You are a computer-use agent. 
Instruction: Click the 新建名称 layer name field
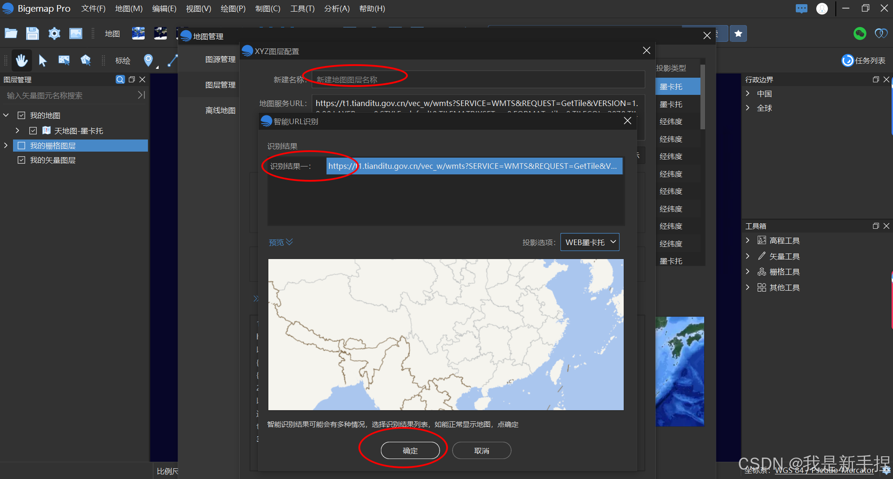tap(478, 80)
